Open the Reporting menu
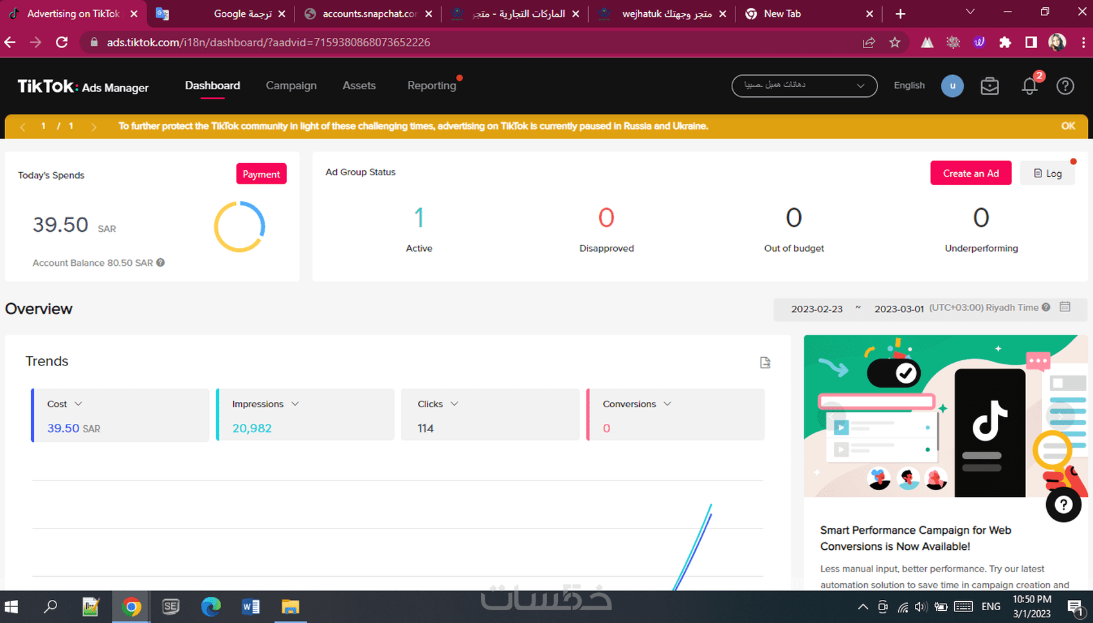1093x623 pixels. pos(432,85)
